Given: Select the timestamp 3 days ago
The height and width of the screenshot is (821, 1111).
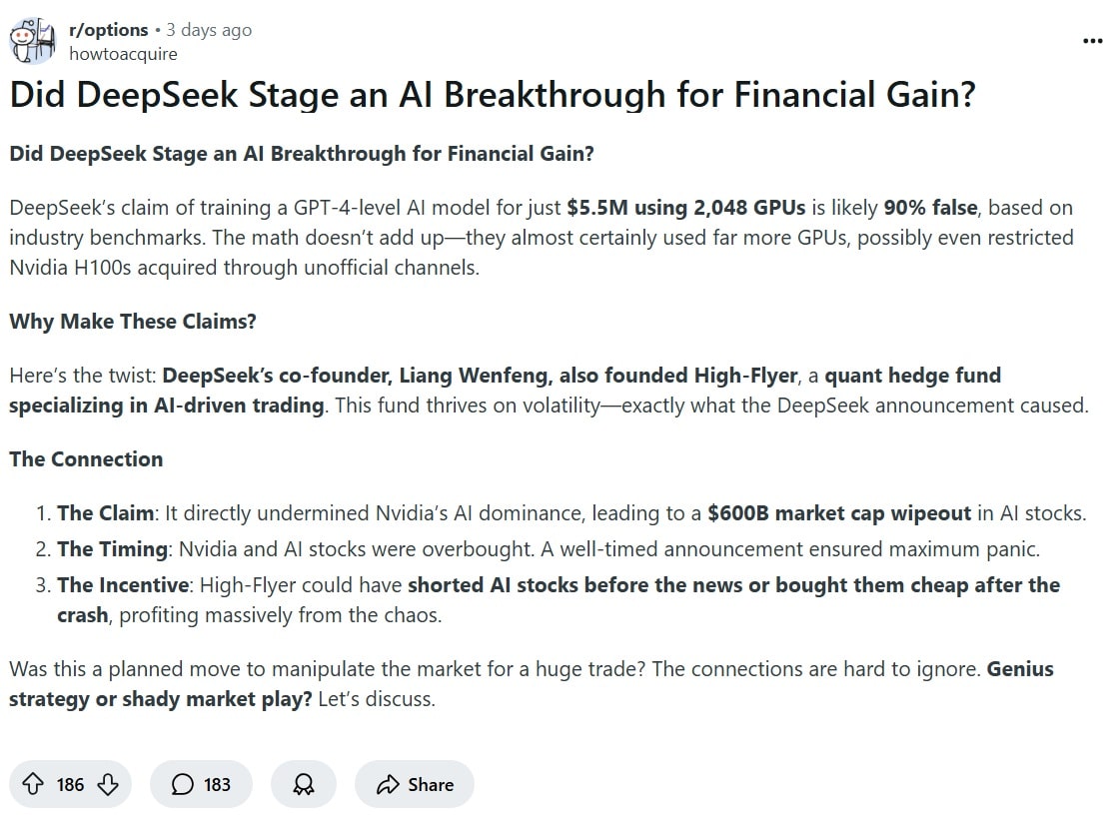Looking at the screenshot, I should click(208, 29).
